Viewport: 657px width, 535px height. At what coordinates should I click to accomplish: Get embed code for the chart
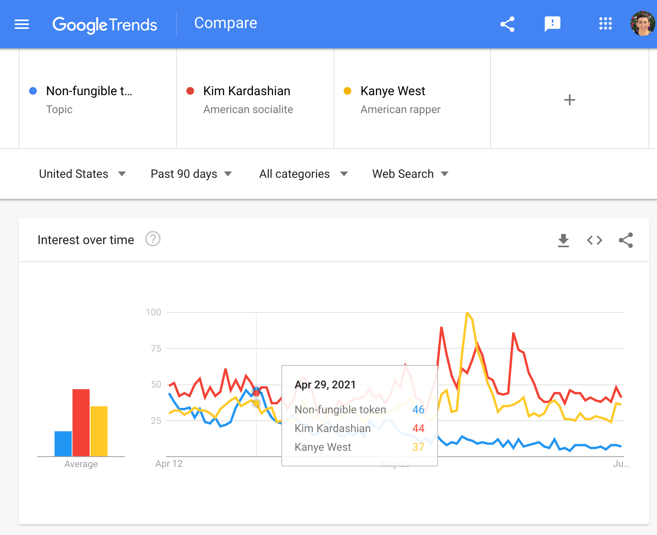[594, 240]
